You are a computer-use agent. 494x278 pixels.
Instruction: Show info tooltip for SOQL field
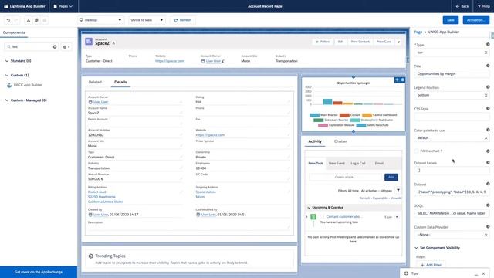click(x=488, y=205)
